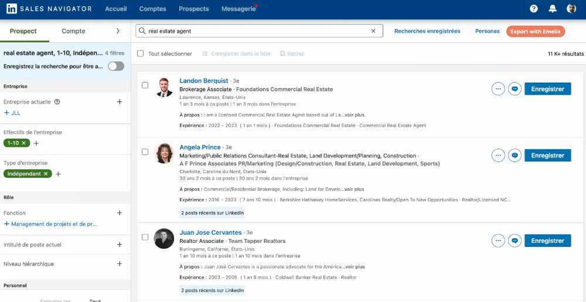Open the help question mark icon
This screenshot has width=586, height=302.
tap(533, 9)
